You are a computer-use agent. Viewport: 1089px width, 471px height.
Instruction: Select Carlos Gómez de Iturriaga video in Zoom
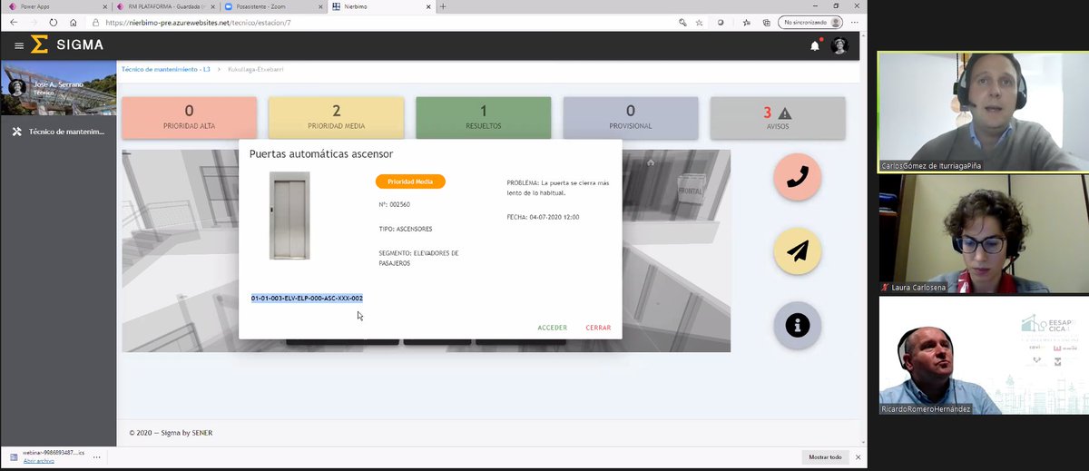point(984,112)
